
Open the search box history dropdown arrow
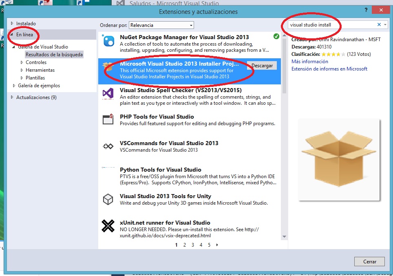(x=385, y=24)
